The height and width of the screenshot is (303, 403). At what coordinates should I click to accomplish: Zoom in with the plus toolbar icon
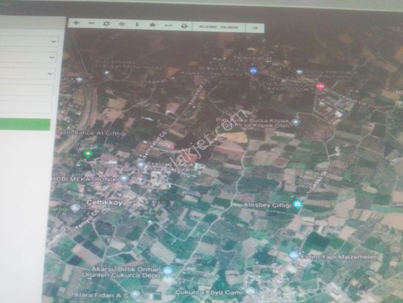click(x=76, y=23)
